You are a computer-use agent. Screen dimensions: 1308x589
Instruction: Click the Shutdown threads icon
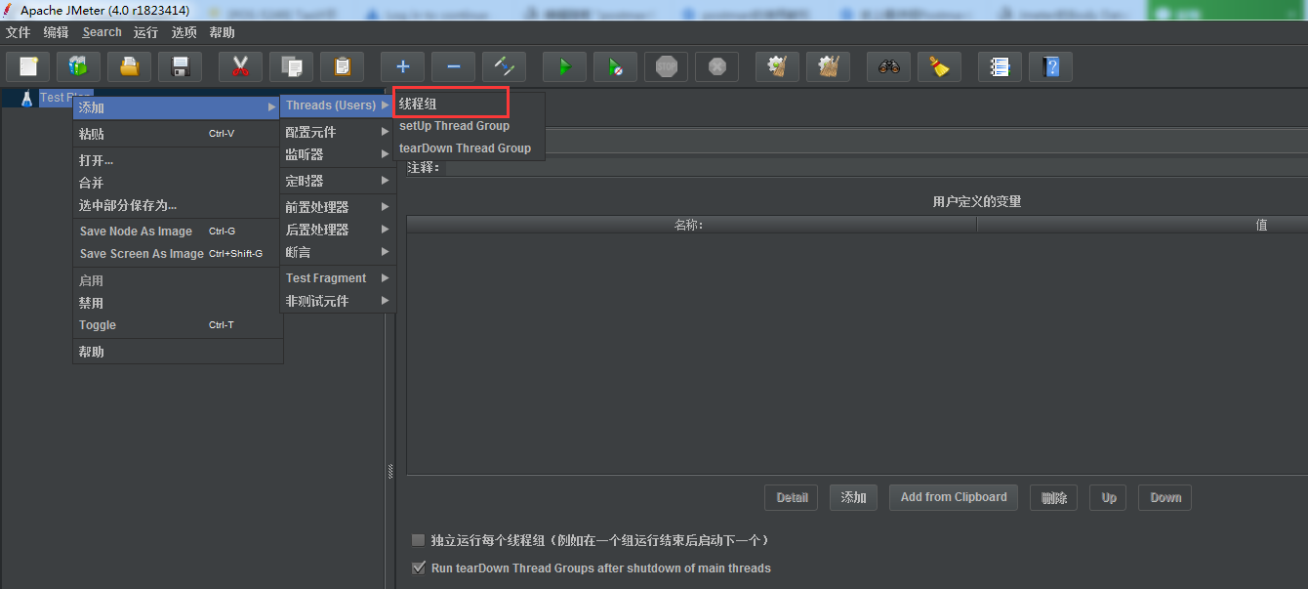716,66
